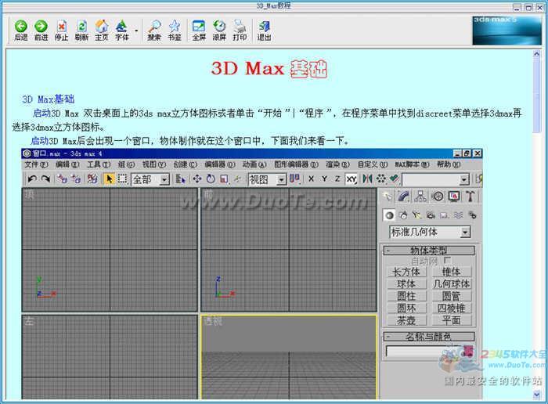Open the 全部 selection filter dropdown

pos(150,179)
